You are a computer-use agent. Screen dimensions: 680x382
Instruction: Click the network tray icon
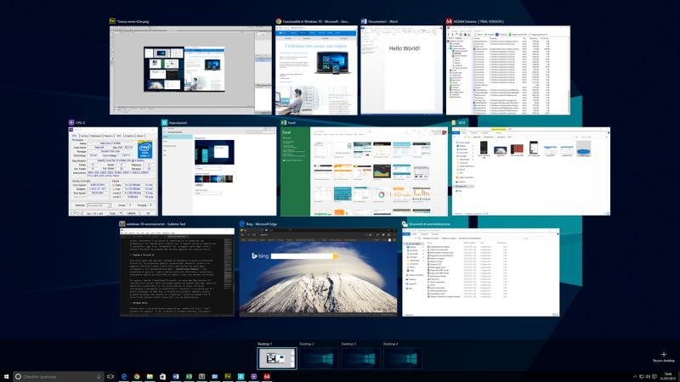tap(642, 376)
